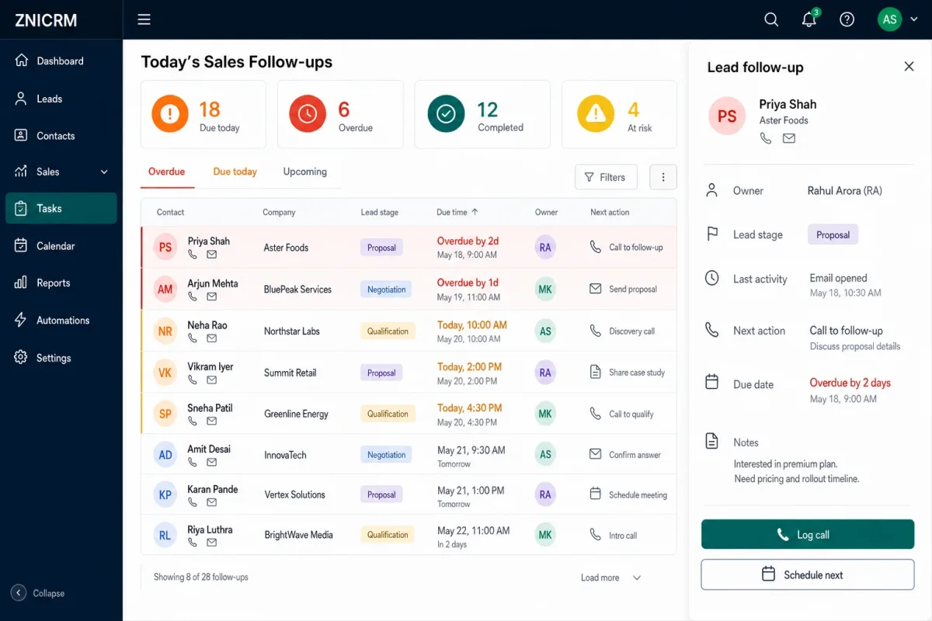Expand the Load more chevron arrow
932x621 pixels.
tap(637, 578)
